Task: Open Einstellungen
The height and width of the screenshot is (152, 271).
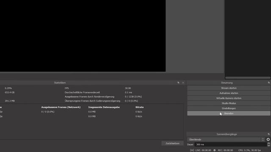Action: coord(229,109)
